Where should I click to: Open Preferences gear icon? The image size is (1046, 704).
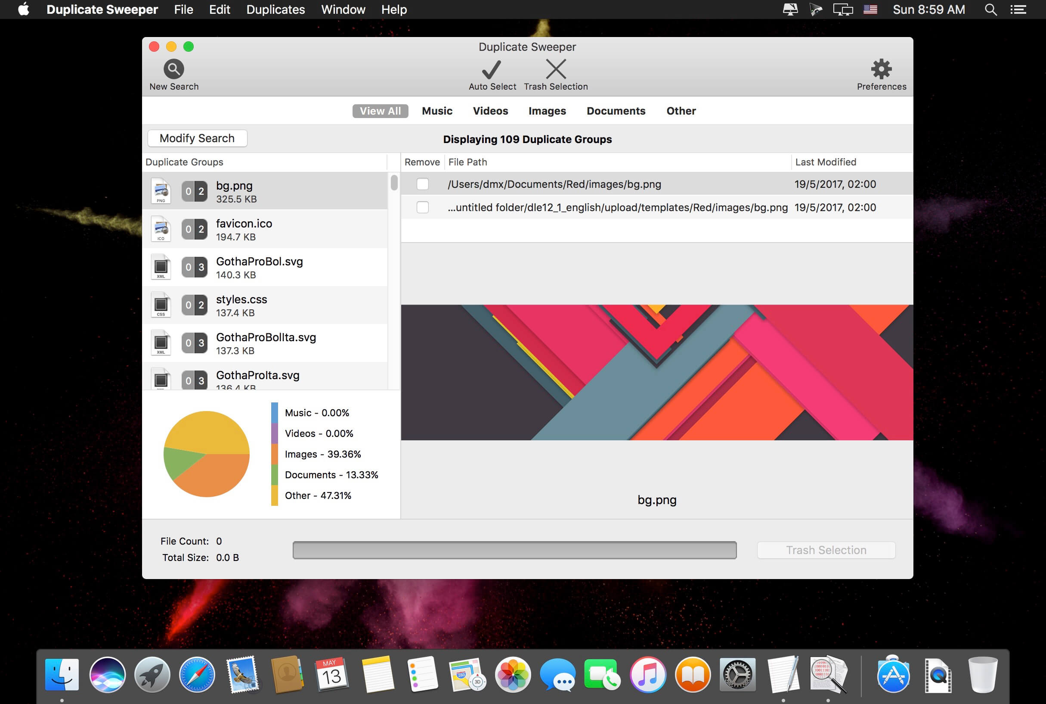[881, 69]
